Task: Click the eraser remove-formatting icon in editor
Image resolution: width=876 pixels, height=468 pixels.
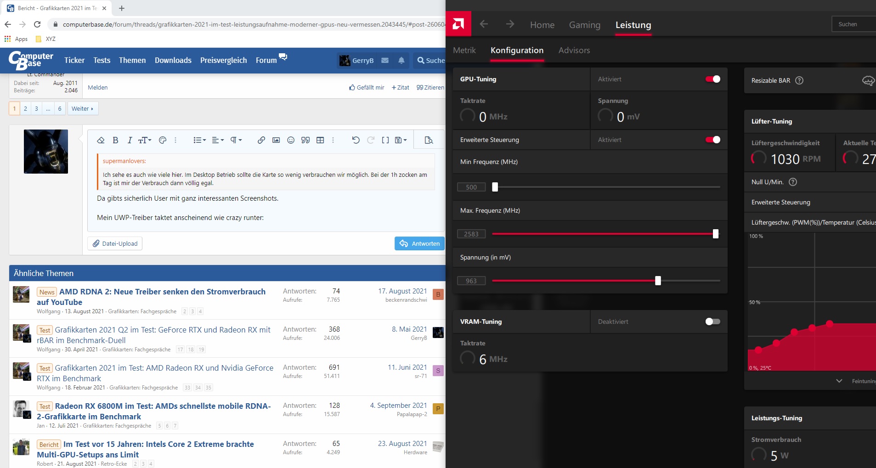Action: tap(101, 140)
